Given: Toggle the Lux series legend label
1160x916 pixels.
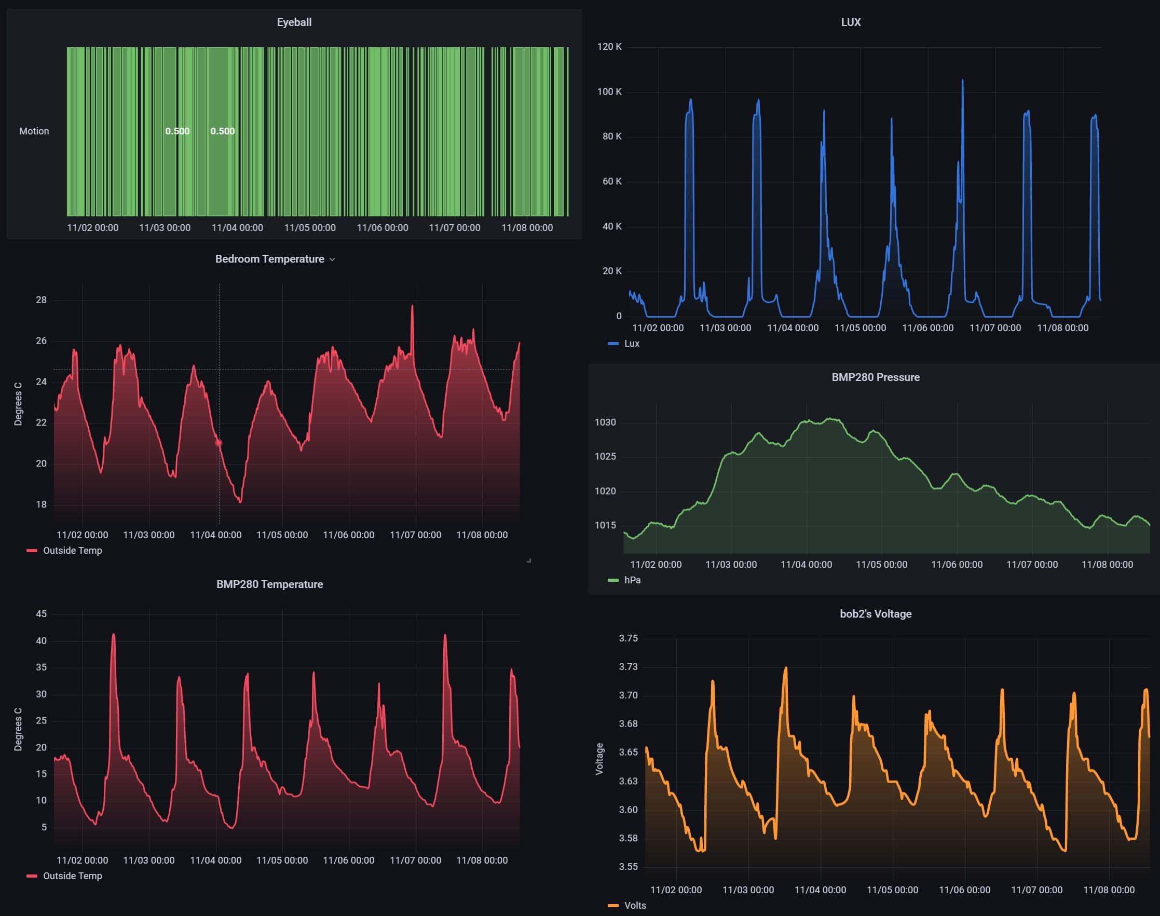Looking at the screenshot, I should 632,344.
